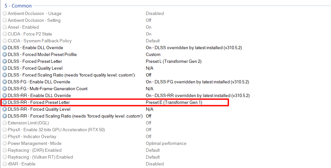Click the gear icon beside DLSS - Enable DLL Override
Screen dimensions: 331x168
tap(5, 48)
